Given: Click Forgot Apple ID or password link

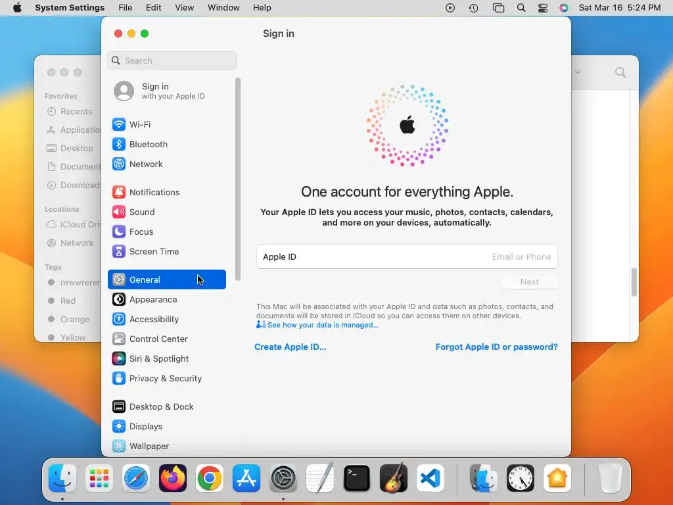Looking at the screenshot, I should [497, 347].
